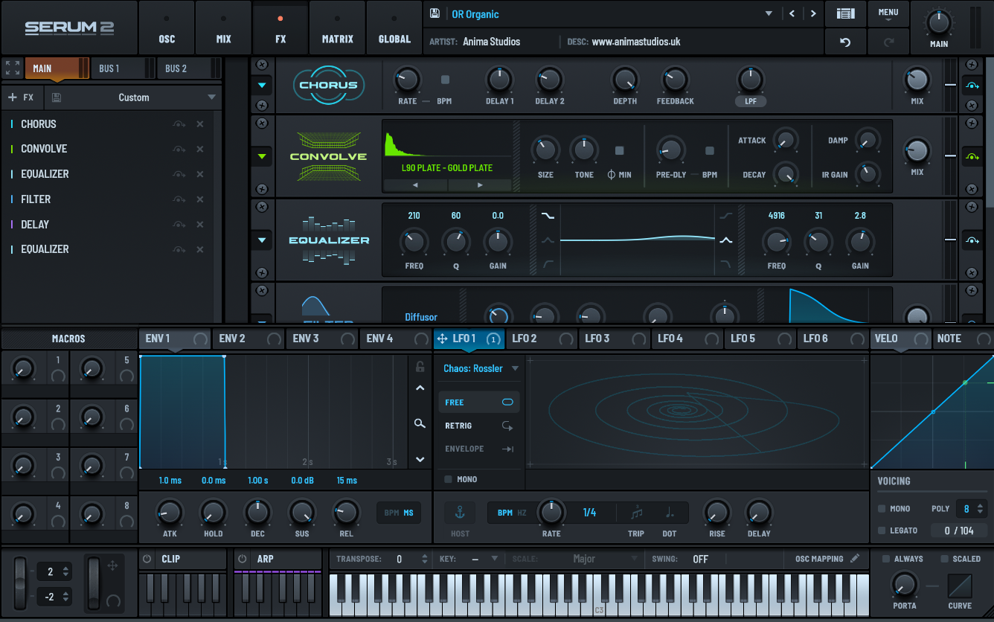
Task: Open the Custom FX chain dropdown
Action: pos(211,97)
